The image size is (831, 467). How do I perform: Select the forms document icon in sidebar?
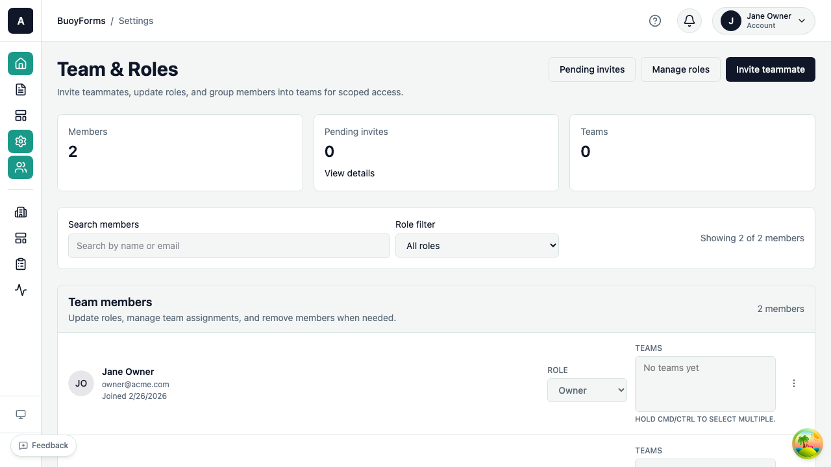coord(20,90)
